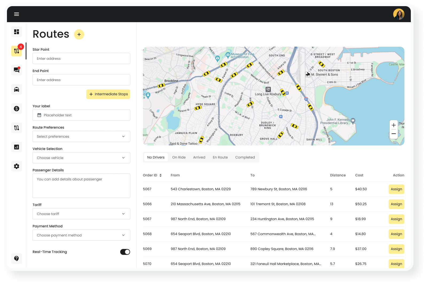Assign order from 210 Massachusetts Ave
The image size is (437, 285).
396,204
